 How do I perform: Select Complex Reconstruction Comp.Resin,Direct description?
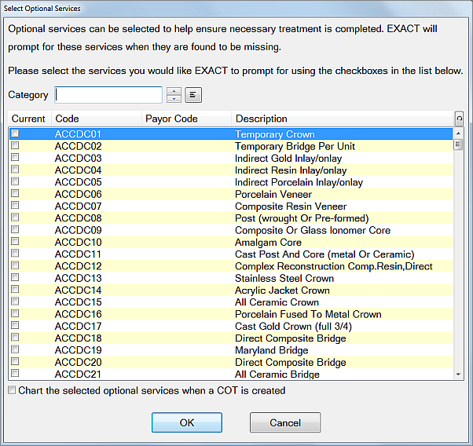334,266
